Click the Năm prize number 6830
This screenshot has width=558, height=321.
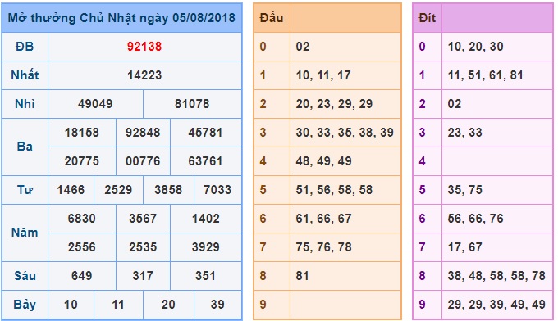(x=82, y=219)
